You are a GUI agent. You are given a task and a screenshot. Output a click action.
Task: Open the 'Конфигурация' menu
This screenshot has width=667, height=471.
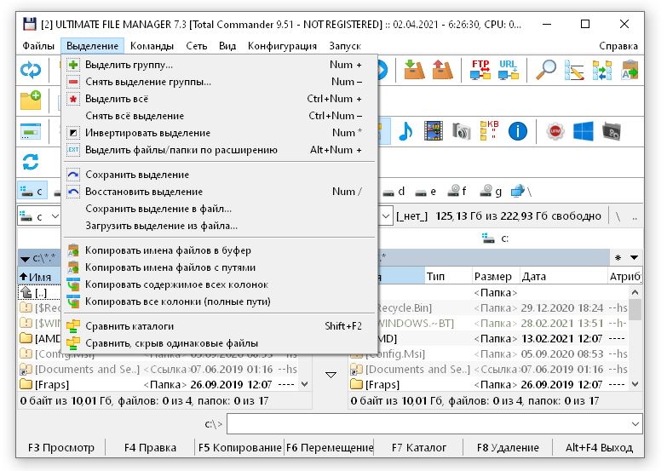coord(282,45)
